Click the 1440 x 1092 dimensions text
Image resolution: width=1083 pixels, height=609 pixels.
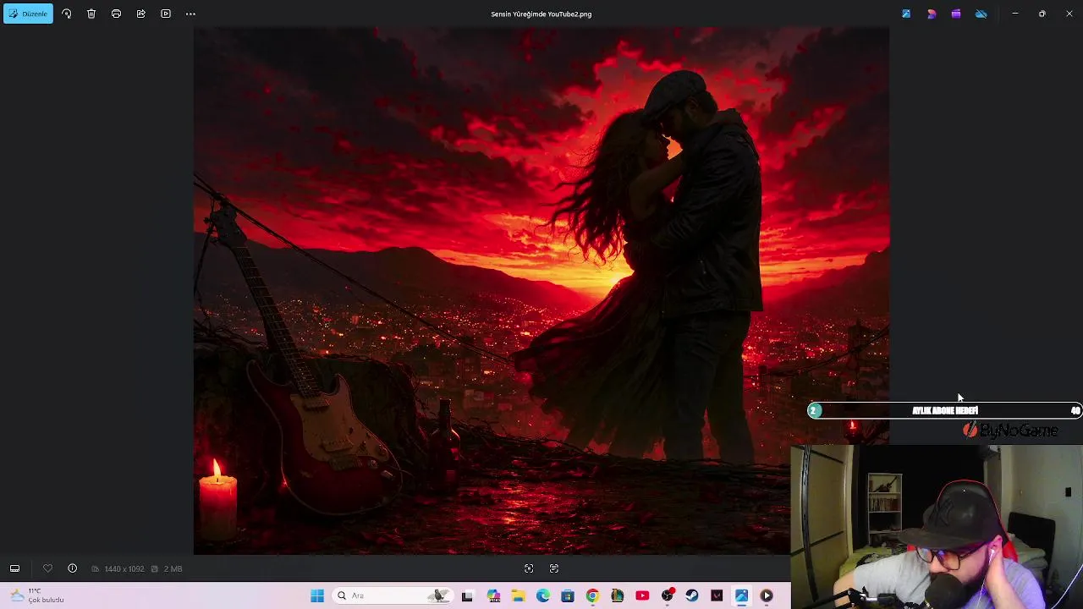coord(124,569)
